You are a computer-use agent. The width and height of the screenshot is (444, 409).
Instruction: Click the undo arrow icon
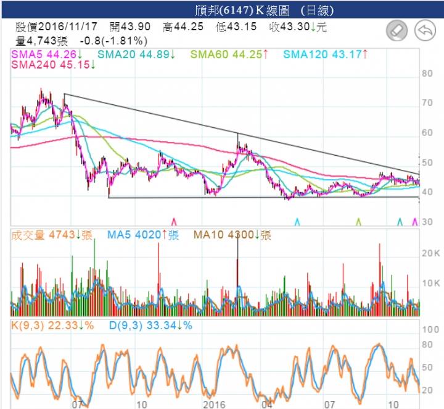tap(425, 30)
